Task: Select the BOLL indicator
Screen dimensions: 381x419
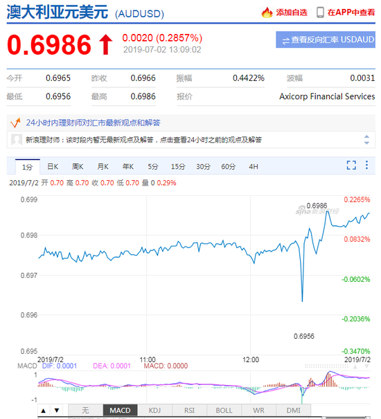Action: [224, 410]
